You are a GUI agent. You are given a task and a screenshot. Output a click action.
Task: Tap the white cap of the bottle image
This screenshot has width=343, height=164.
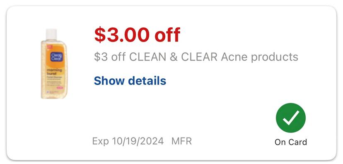pos(51,34)
